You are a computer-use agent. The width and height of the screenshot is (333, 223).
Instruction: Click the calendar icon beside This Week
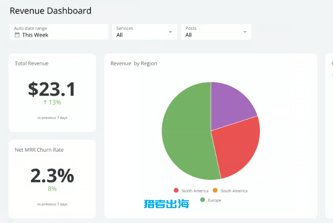coord(17,35)
